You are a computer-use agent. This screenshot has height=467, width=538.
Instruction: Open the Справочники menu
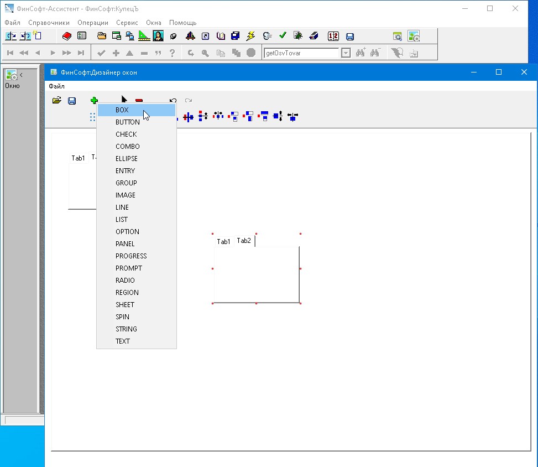[x=49, y=23]
